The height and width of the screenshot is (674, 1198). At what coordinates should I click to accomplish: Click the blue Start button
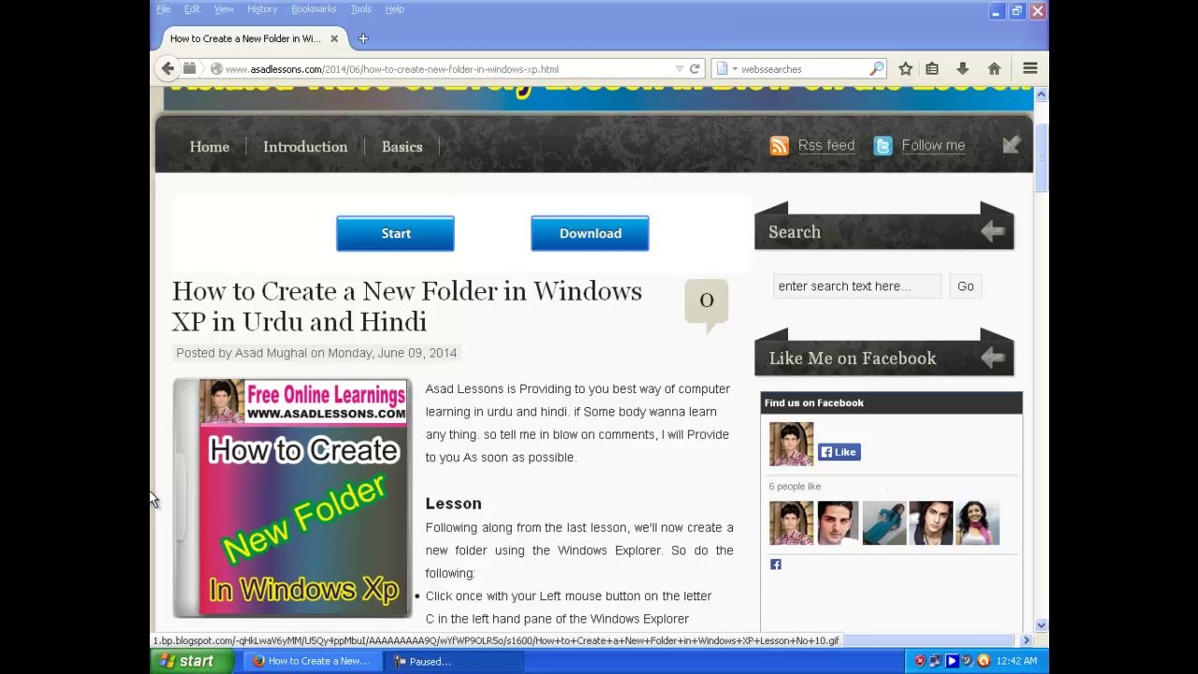pyautogui.click(x=395, y=233)
